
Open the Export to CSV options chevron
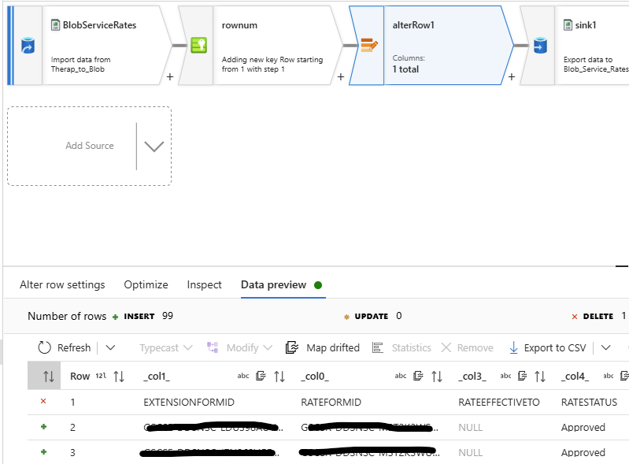[x=605, y=347]
